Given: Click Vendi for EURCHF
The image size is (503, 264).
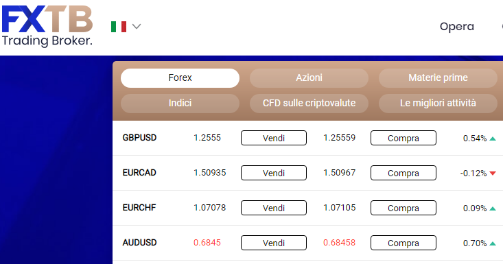Looking at the screenshot, I should pyautogui.click(x=274, y=208).
